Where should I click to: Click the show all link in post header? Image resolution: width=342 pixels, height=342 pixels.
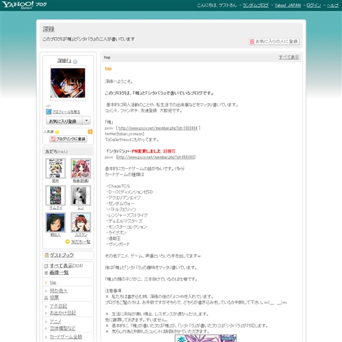pyautogui.click(x=289, y=57)
